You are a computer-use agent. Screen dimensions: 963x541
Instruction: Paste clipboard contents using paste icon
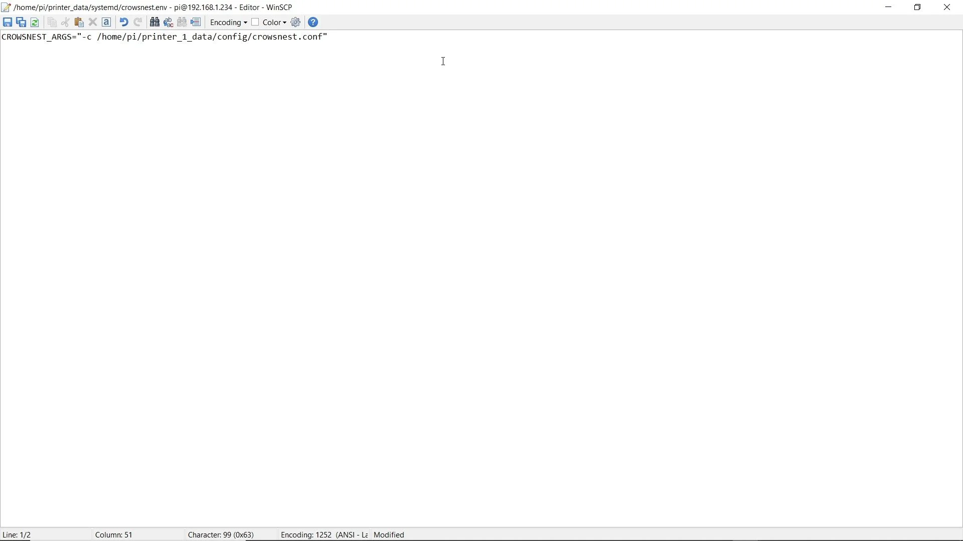point(79,23)
